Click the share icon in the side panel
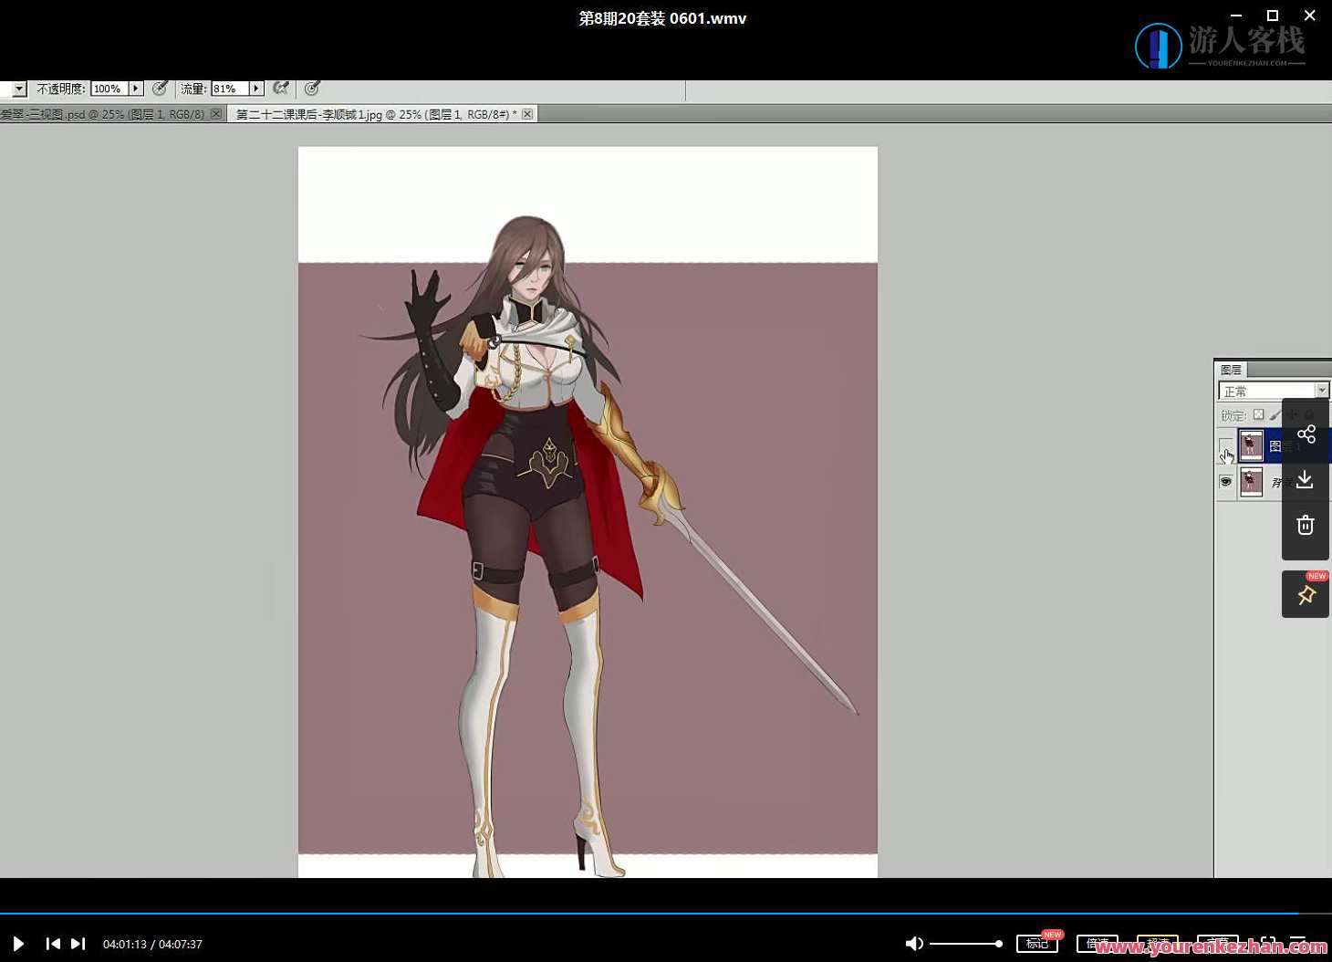Image resolution: width=1332 pixels, height=962 pixels. tap(1306, 434)
